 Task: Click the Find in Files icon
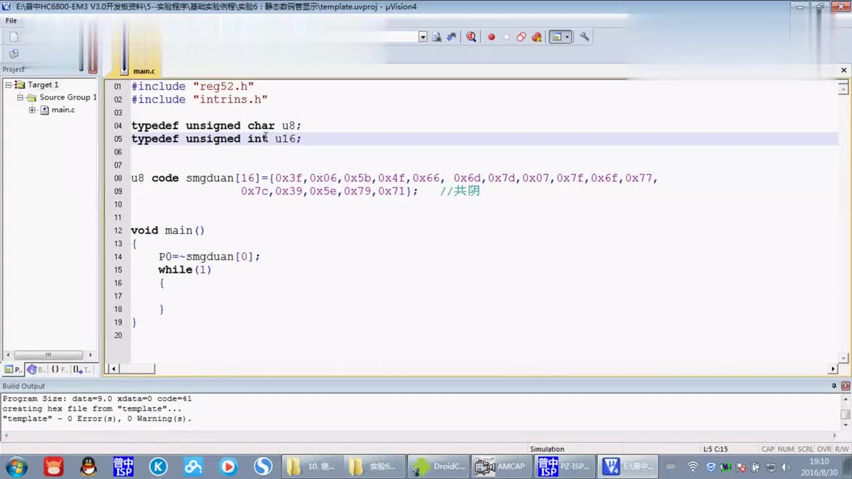pos(437,37)
